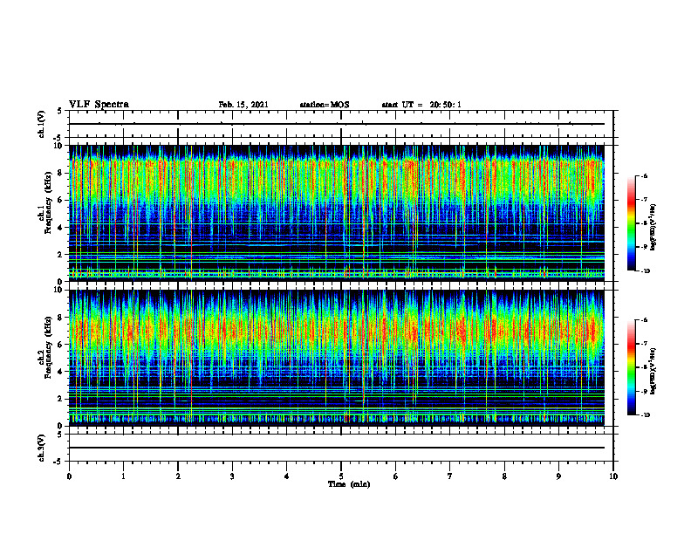Image resolution: width=691 pixels, height=534 pixels.
Task: Click the "6" kHz tick of ch.2 spectrogram
Action: coord(60,345)
